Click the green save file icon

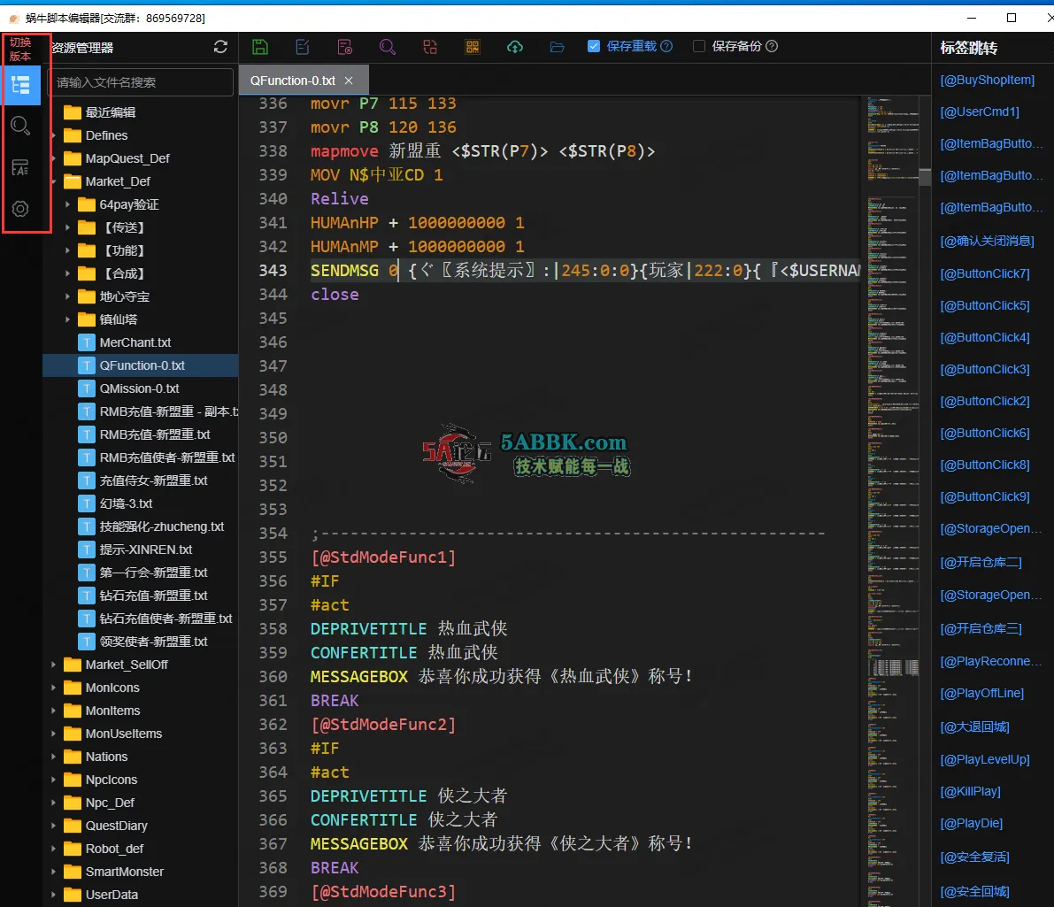[260, 46]
